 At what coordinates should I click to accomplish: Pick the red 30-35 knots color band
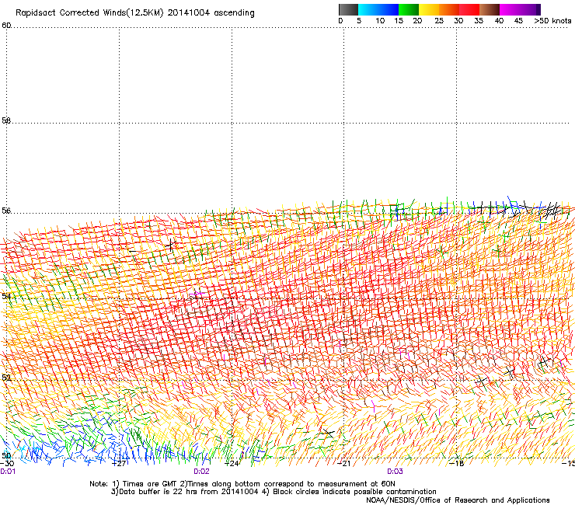469,9
